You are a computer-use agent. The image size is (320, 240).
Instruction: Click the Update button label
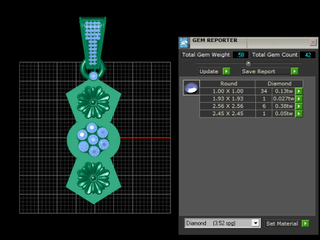coord(209,71)
